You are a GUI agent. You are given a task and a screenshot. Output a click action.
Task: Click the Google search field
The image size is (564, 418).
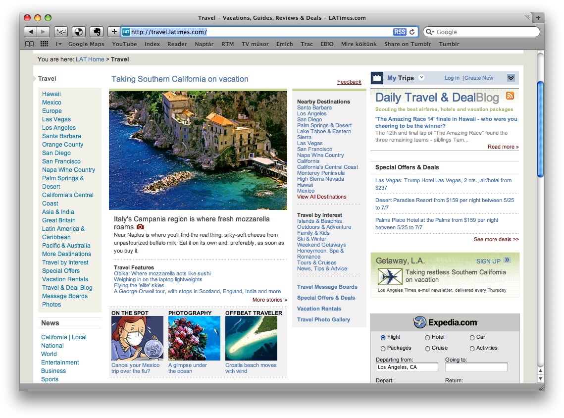tap(481, 32)
